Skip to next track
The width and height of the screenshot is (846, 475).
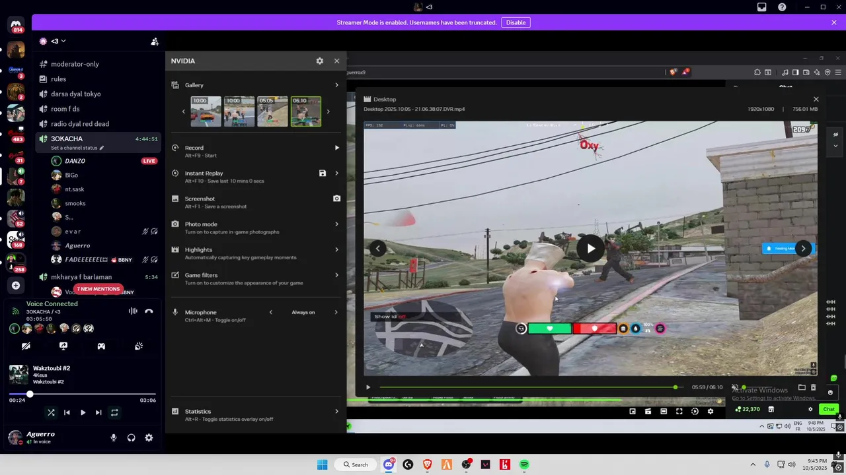coord(98,412)
